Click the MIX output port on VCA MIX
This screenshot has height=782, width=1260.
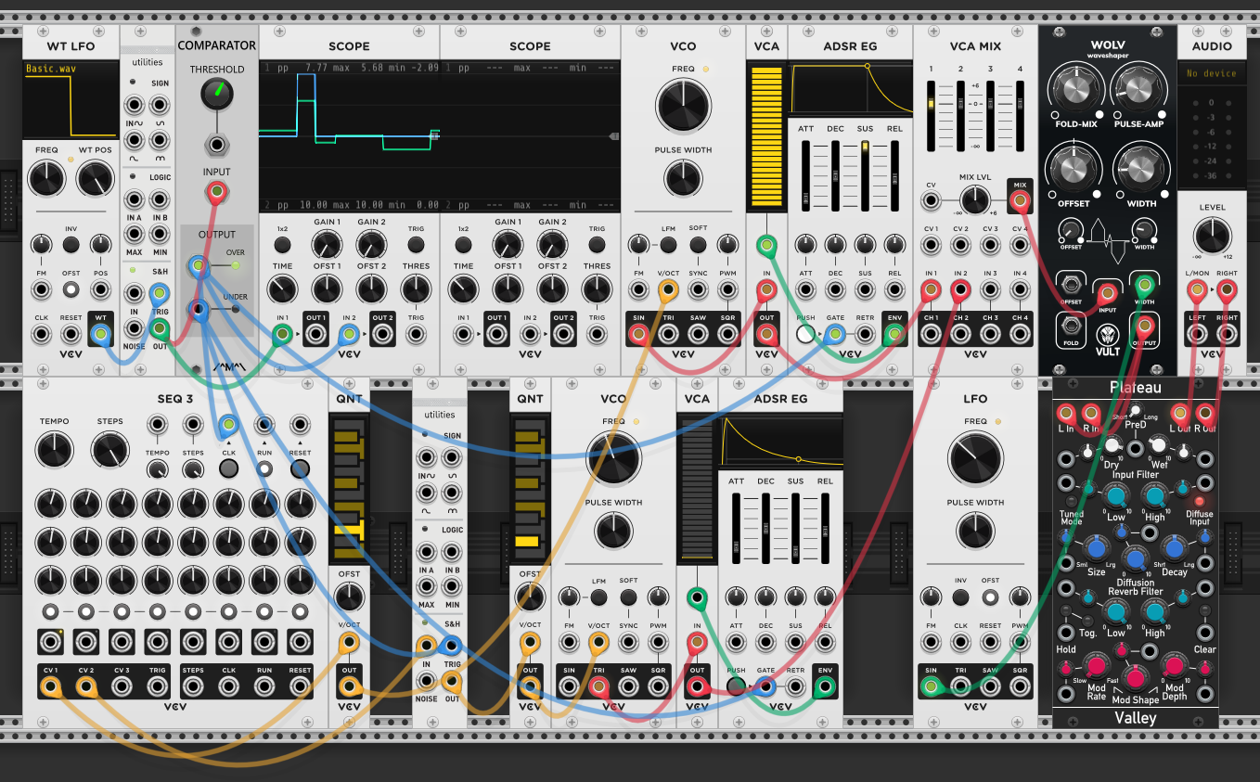pyautogui.click(x=1021, y=199)
